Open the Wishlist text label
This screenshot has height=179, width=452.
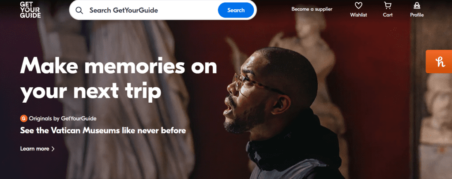[x=358, y=15]
